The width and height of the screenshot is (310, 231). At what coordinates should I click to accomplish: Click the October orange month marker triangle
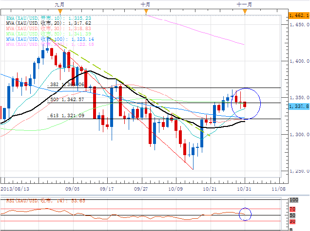[146, 12]
